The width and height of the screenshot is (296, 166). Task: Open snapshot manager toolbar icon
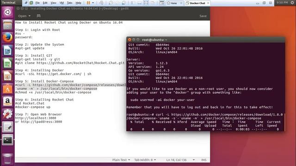click(x=124, y=3)
